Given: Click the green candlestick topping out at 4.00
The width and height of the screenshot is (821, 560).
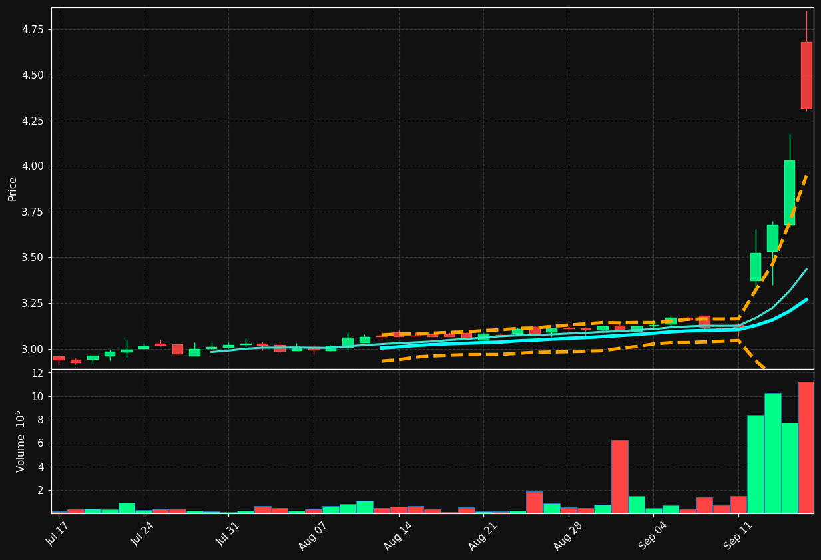Looking at the screenshot, I should pos(789,192).
